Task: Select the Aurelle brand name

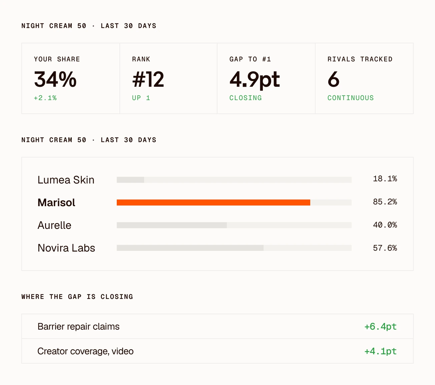Action: 54,225
